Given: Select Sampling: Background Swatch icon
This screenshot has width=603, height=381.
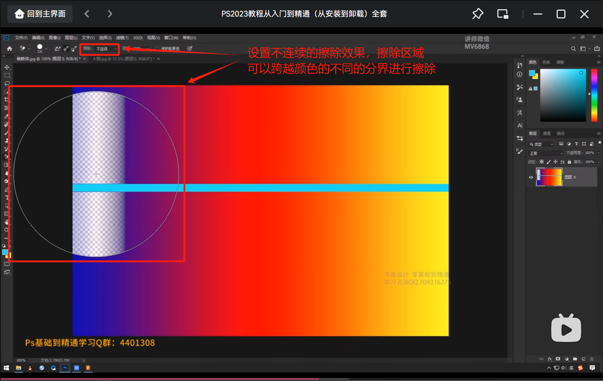Looking at the screenshot, I should pos(74,49).
